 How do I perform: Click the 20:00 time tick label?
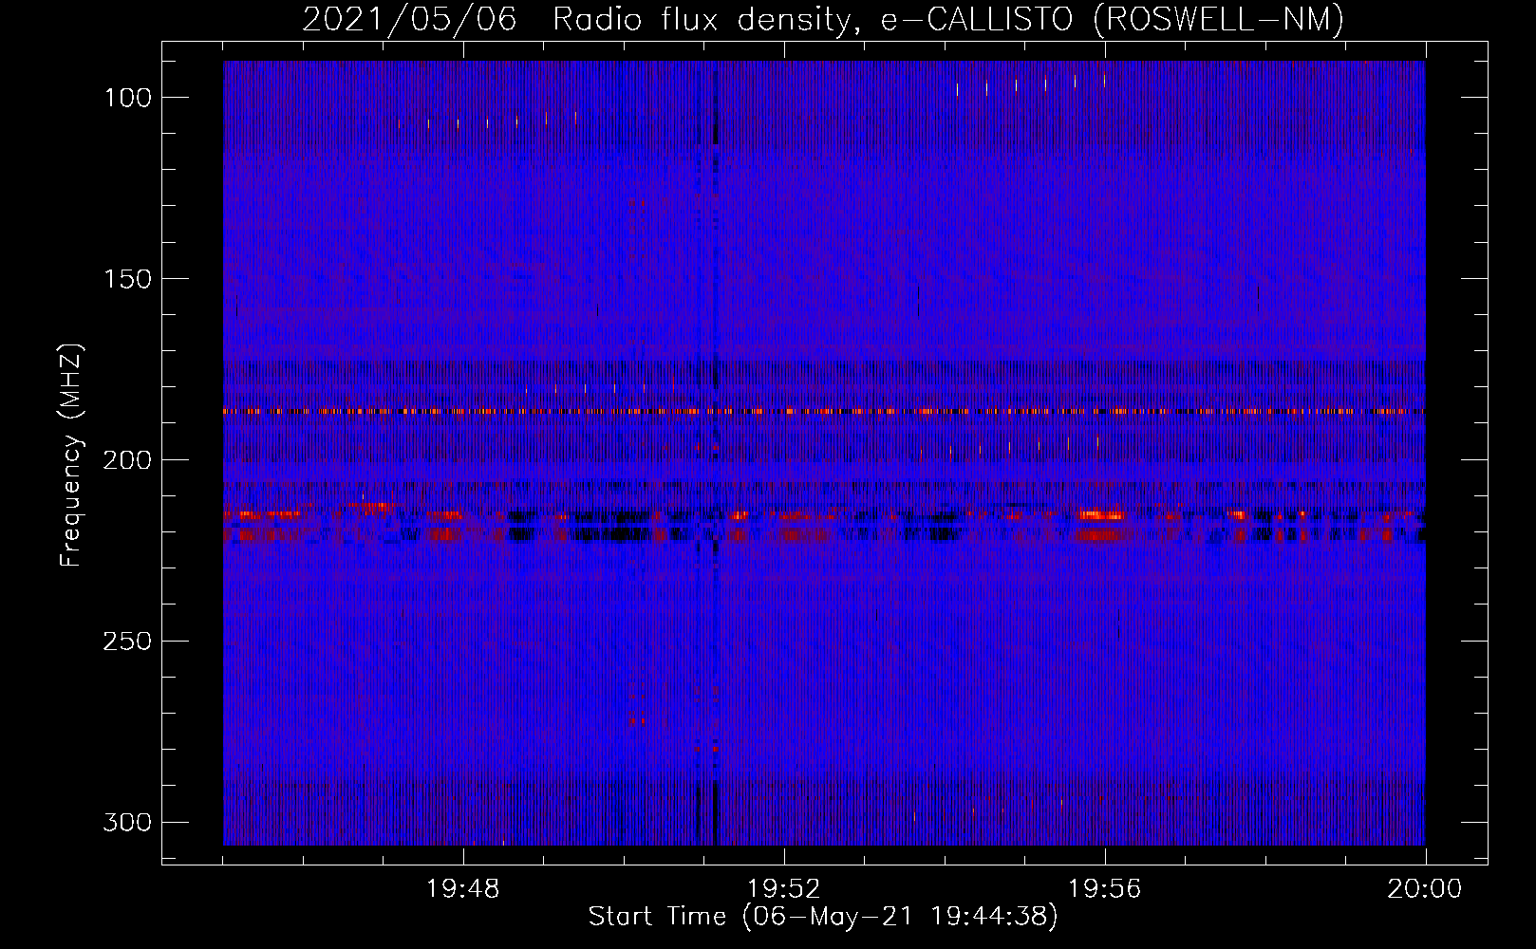tap(1425, 889)
